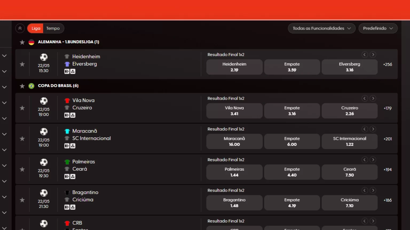Screen dimensions: 410x230
Task: Click the Brazil flag icon
Action: tap(31, 86)
